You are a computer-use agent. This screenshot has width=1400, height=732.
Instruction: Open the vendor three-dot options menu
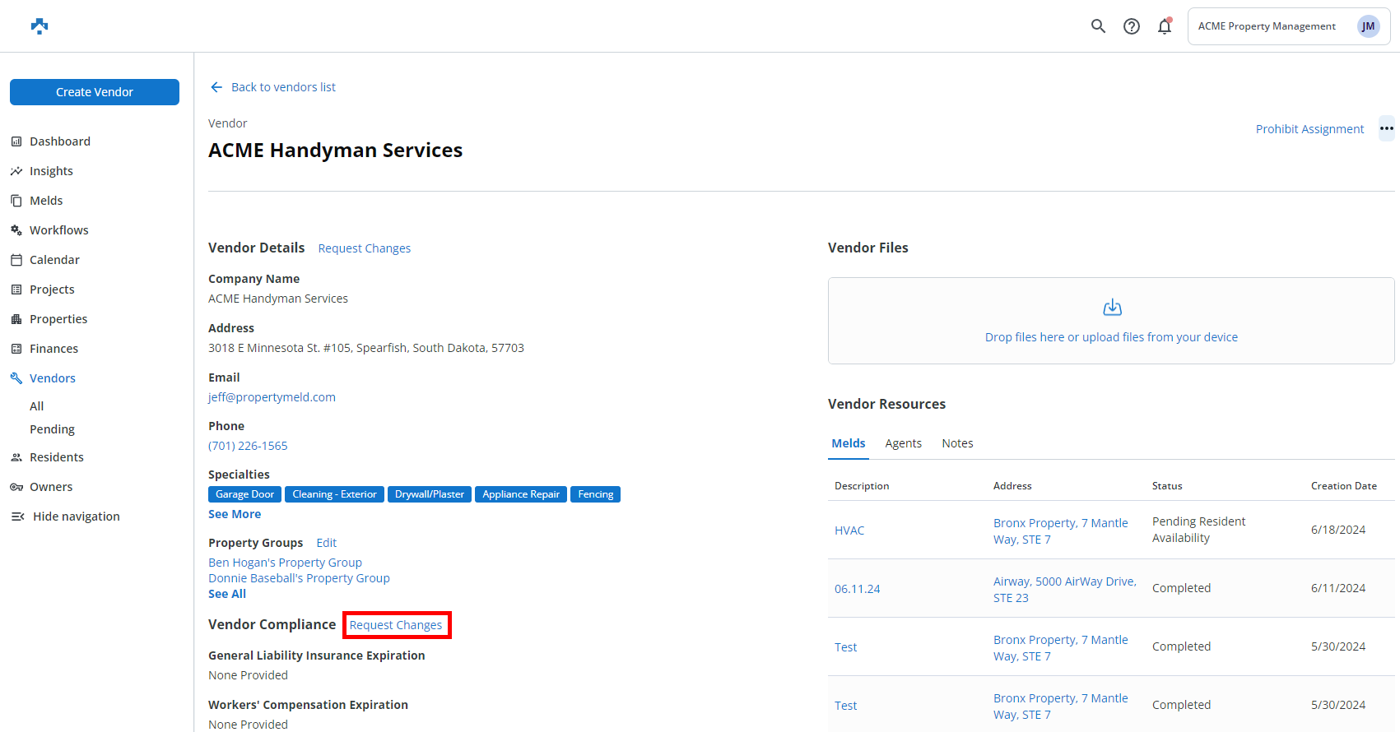click(x=1387, y=128)
